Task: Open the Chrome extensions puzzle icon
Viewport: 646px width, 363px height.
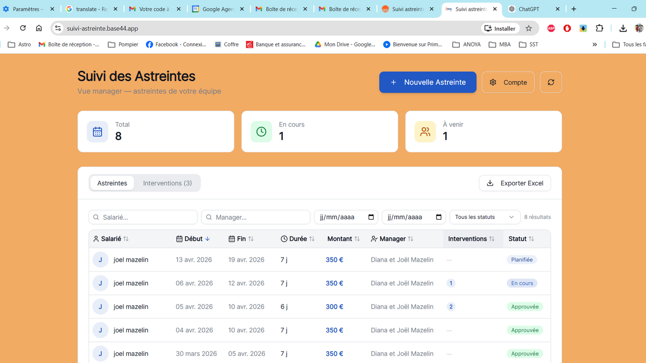Action: click(600, 28)
